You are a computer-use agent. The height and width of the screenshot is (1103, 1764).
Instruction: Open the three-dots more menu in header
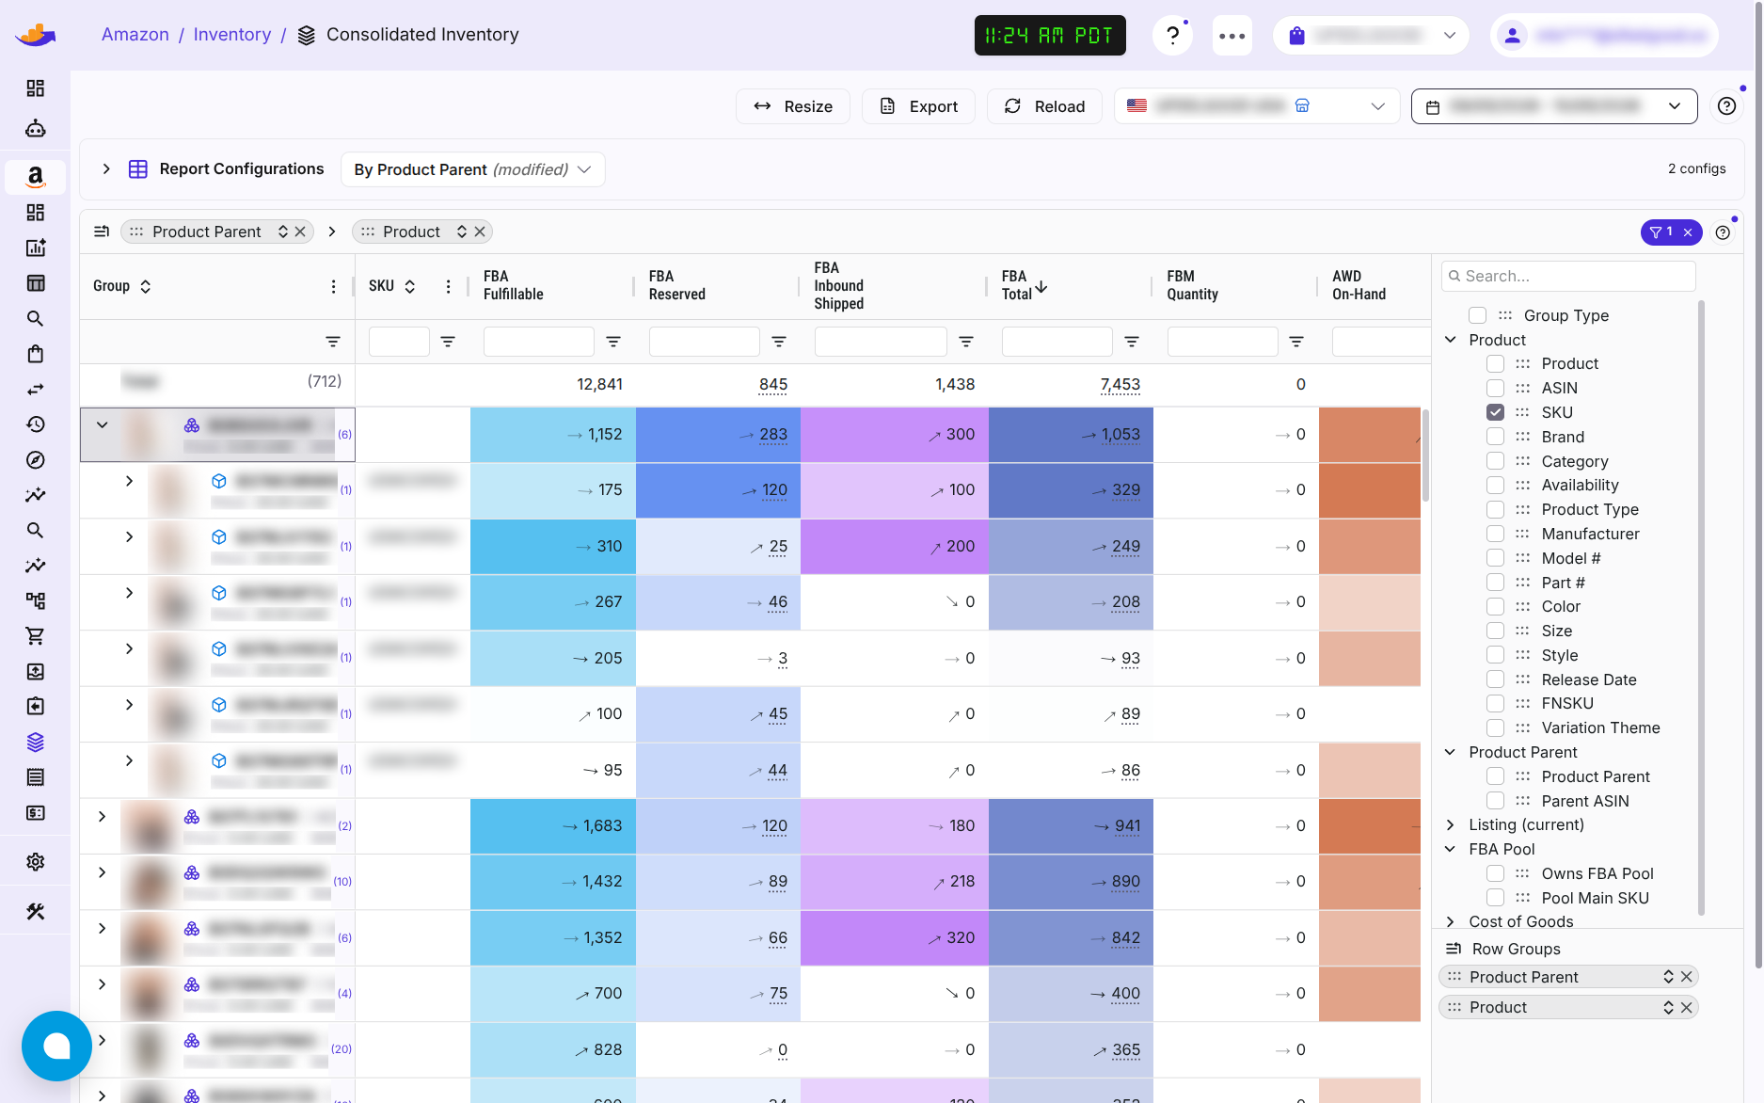point(1232,36)
